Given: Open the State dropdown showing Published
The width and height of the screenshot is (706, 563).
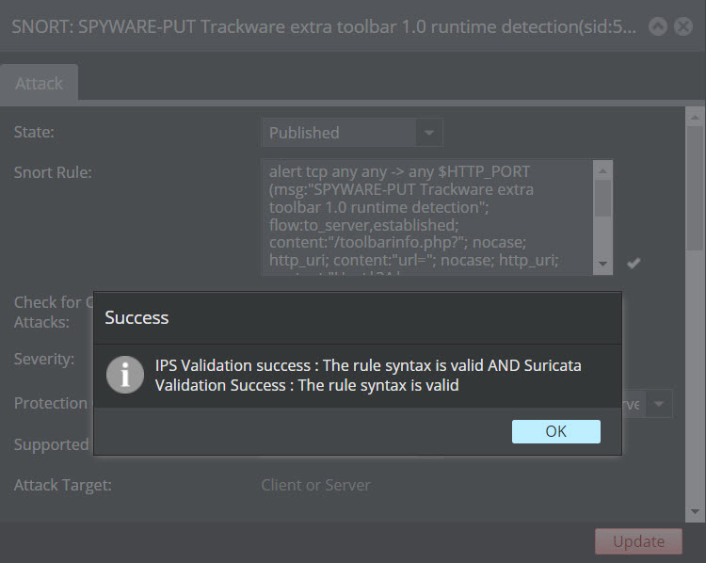Looking at the screenshot, I should [x=352, y=133].
